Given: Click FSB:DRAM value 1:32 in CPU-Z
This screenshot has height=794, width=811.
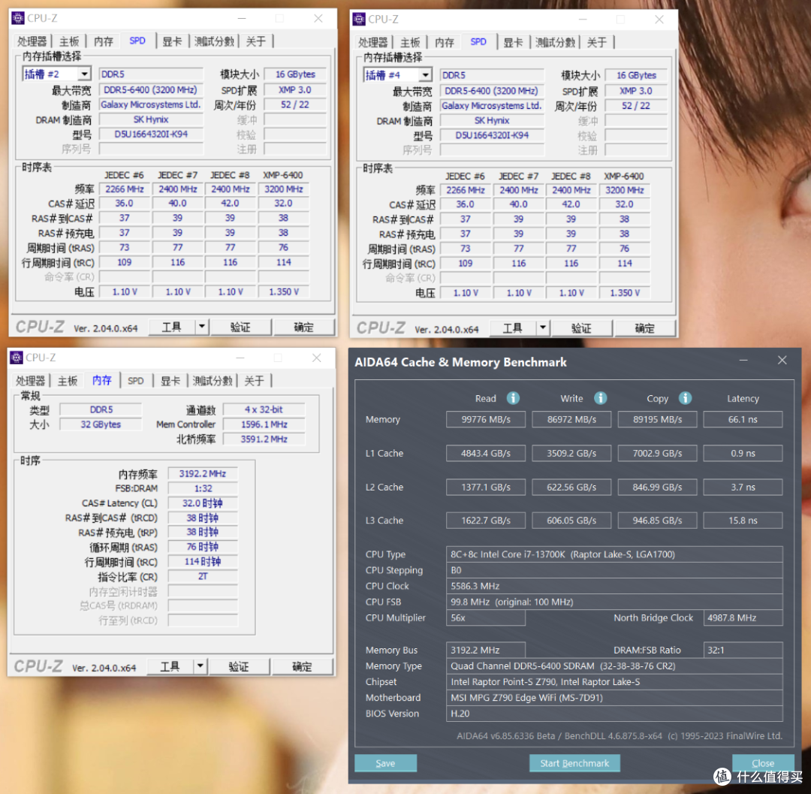Looking at the screenshot, I should pyautogui.click(x=203, y=488).
